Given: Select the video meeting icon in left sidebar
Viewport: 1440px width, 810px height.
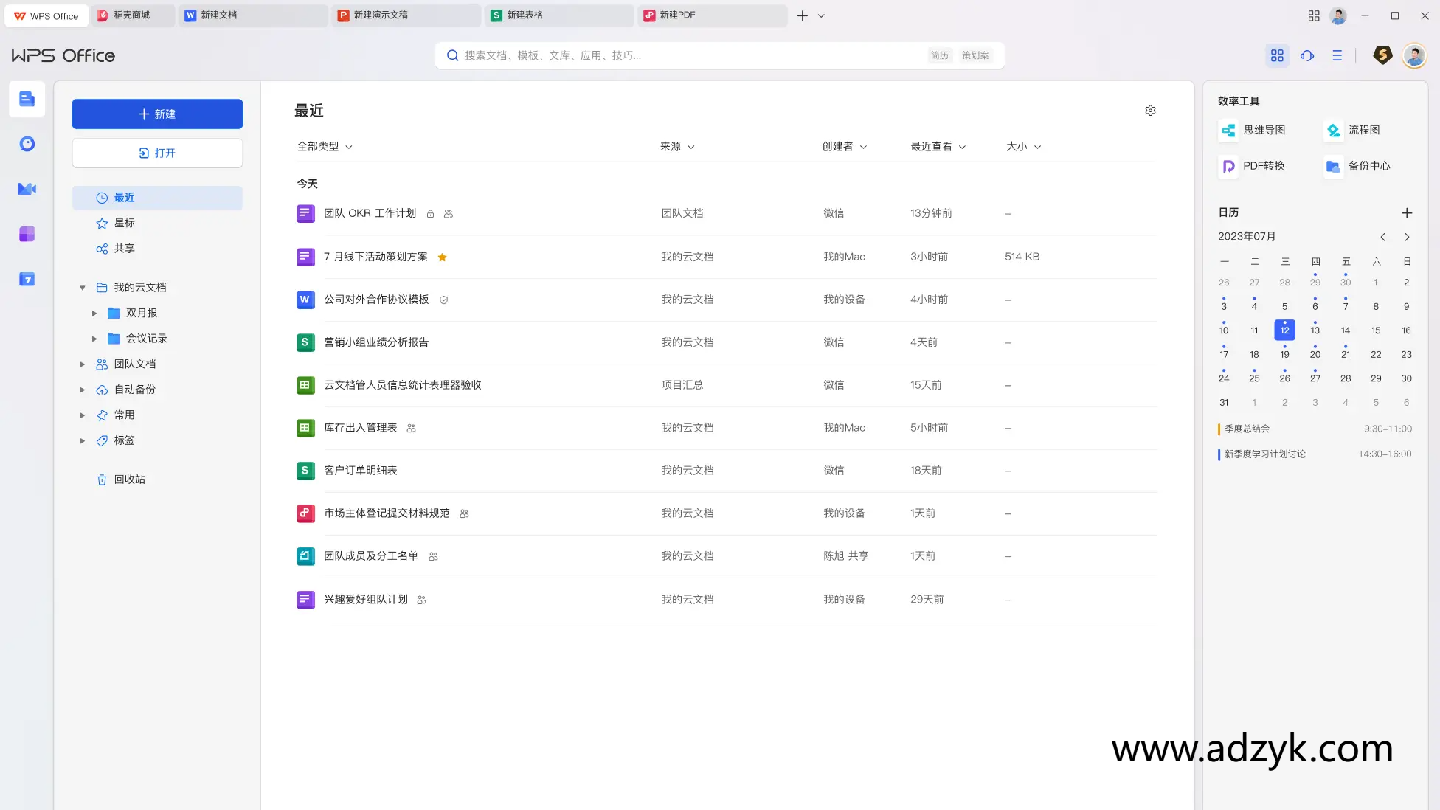Looking at the screenshot, I should pos(27,189).
